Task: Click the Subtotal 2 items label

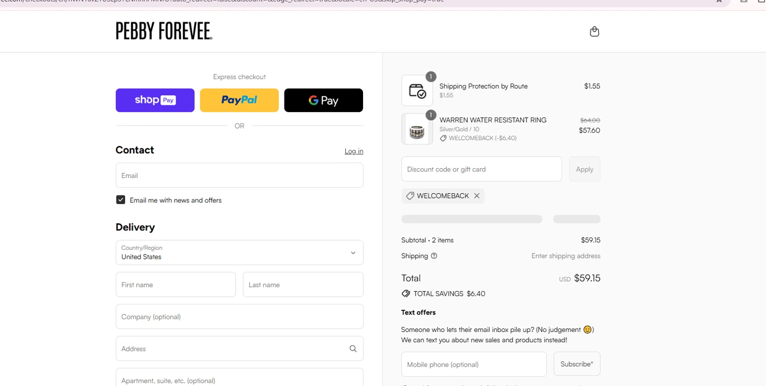Action: click(x=427, y=240)
